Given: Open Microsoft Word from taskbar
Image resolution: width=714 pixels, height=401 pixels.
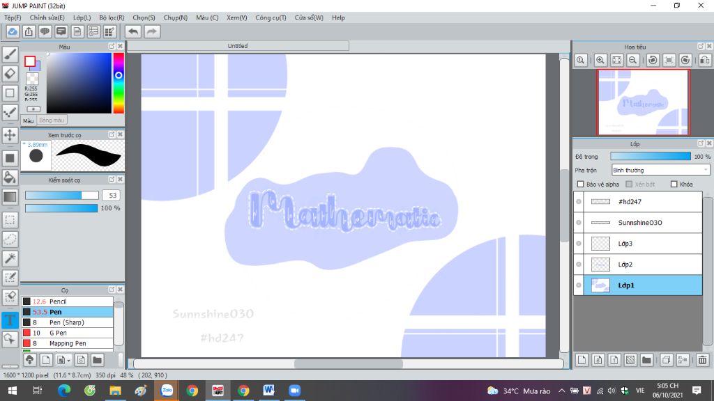Looking at the screenshot, I should [x=268, y=391].
